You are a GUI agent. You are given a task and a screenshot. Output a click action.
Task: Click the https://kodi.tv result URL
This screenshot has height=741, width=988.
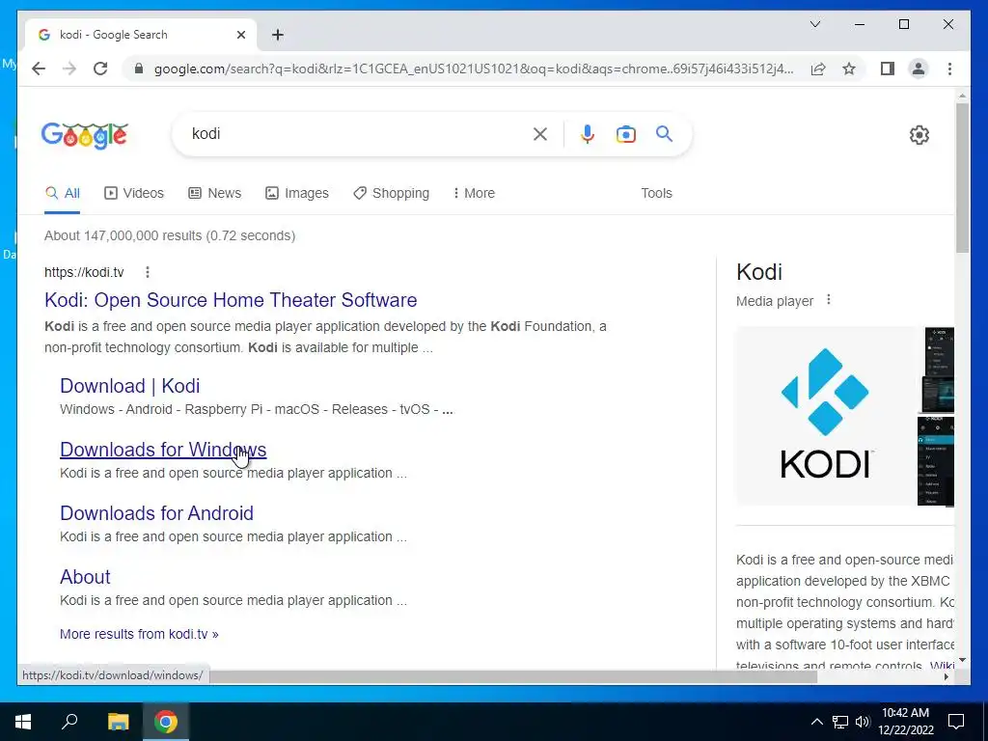point(85,272)
